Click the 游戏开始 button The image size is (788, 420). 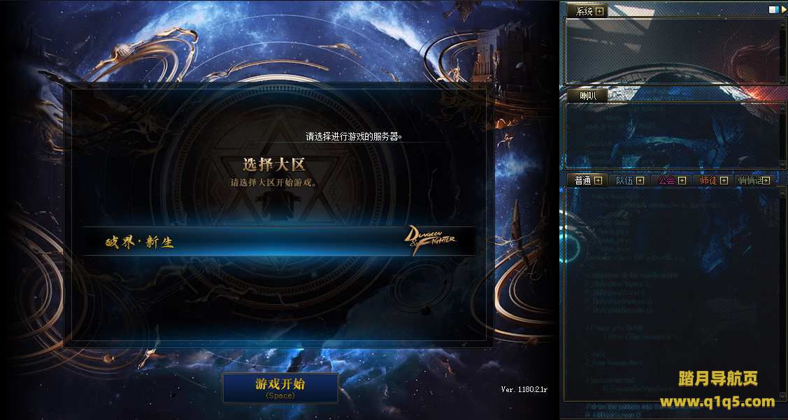point(280,388)
